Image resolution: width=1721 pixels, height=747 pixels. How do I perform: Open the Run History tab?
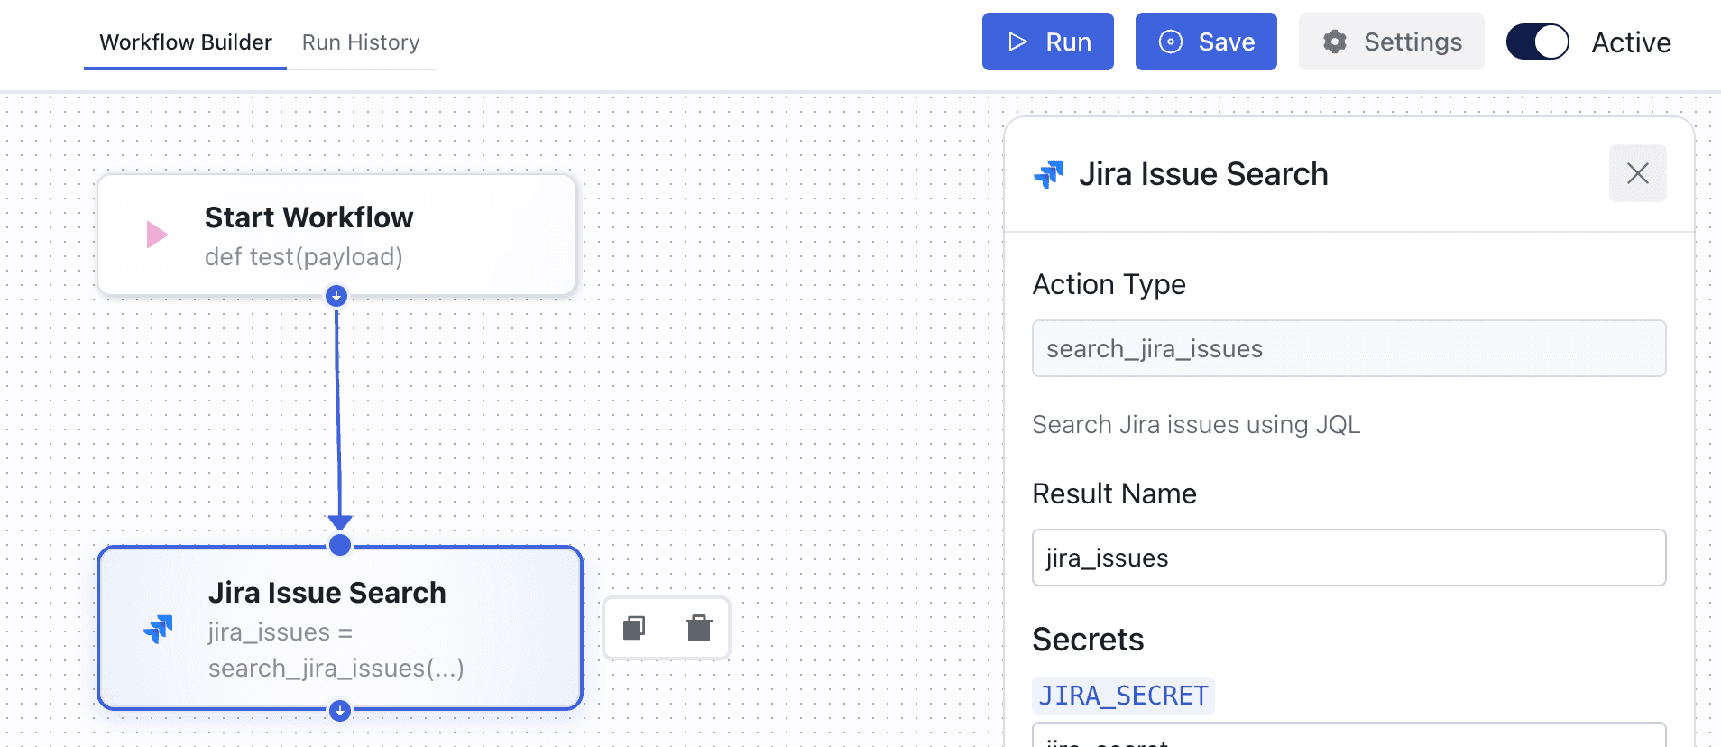361,42
